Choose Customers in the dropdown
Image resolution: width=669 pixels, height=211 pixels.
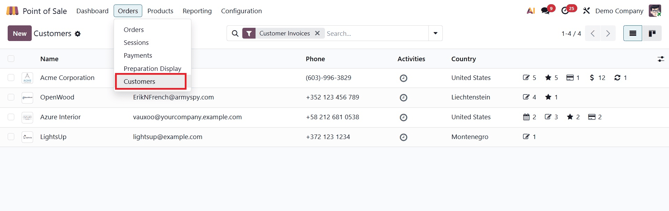[152, 81]
